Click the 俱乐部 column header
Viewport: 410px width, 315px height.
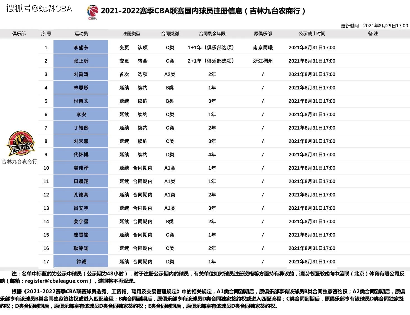point(19,34)
